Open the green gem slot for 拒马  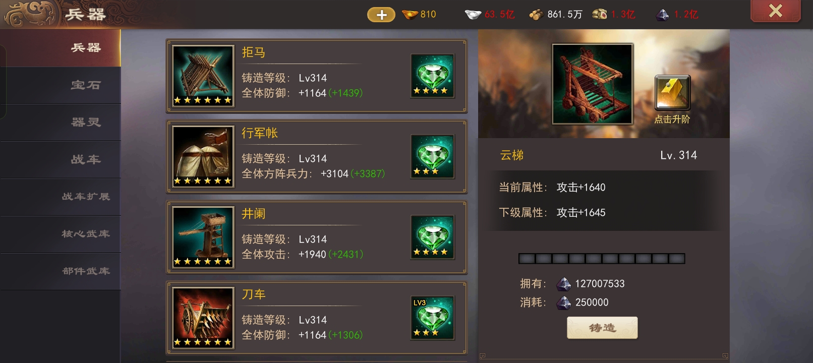432,76
